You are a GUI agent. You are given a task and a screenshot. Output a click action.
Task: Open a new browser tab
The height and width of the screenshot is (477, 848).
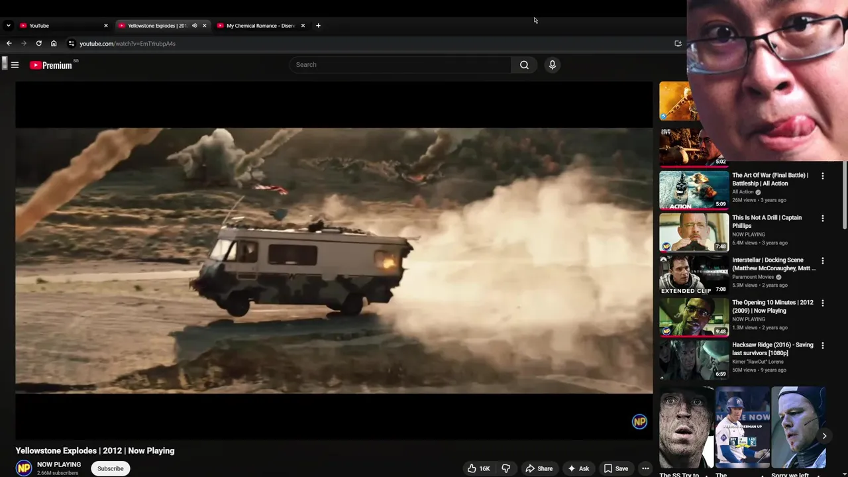318,26
